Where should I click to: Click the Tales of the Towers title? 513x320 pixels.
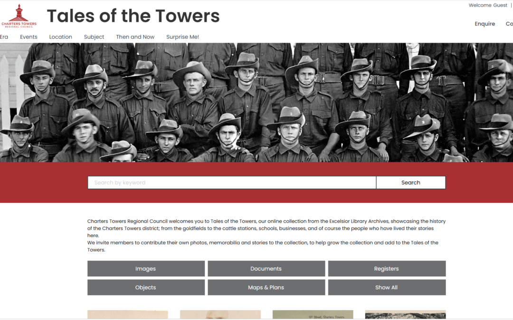pyautogui.click(x=133, y=16)
